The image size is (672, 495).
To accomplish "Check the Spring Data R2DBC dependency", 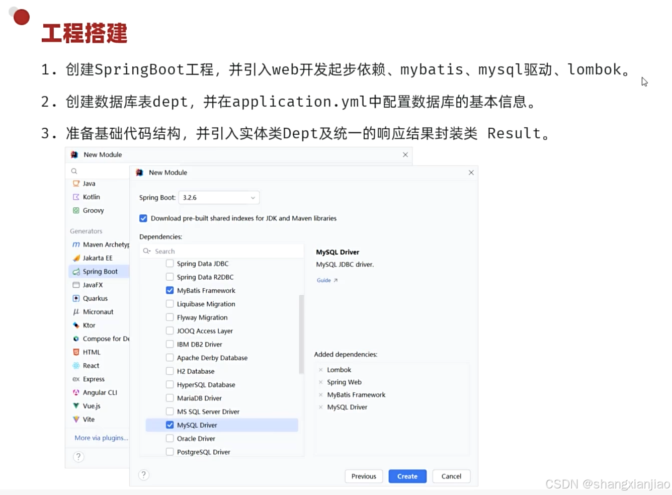I will click(170, 277).
